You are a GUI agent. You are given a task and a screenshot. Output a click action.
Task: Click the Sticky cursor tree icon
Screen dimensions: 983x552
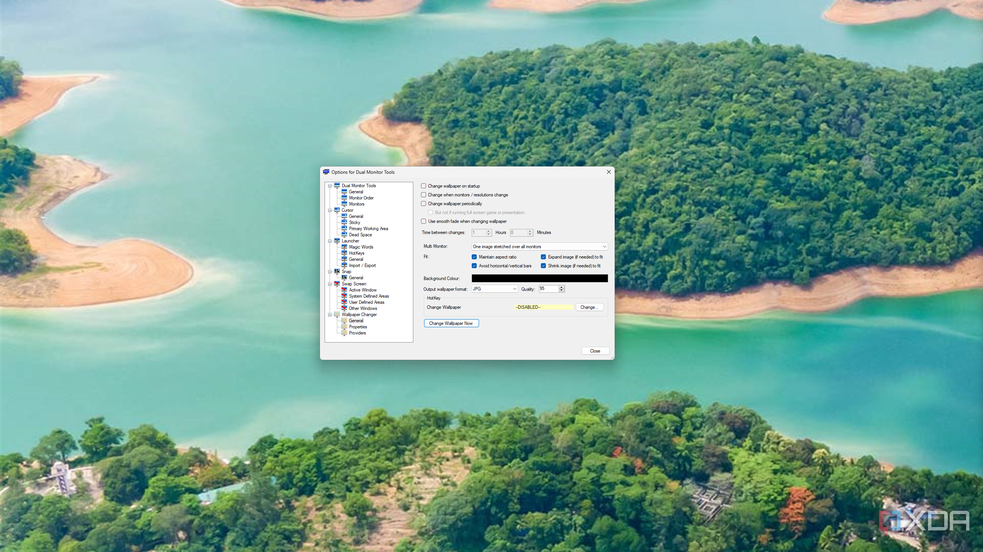pyautogui.click(x=344, y=222)
